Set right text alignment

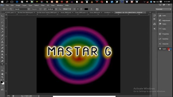point(81,9)
